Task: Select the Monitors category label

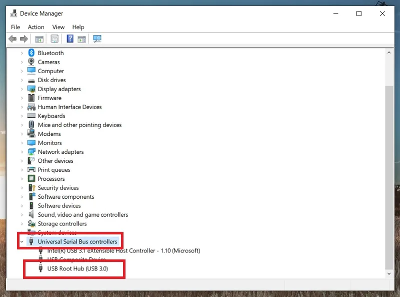Action: click(49, 143)
